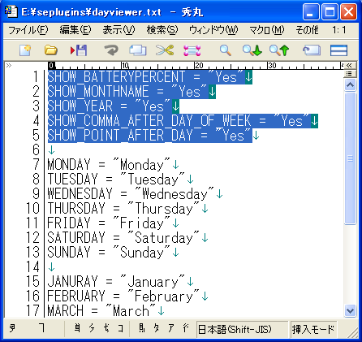Click the scrollbar down arrow
362x342 pixels.
point(350,310)
